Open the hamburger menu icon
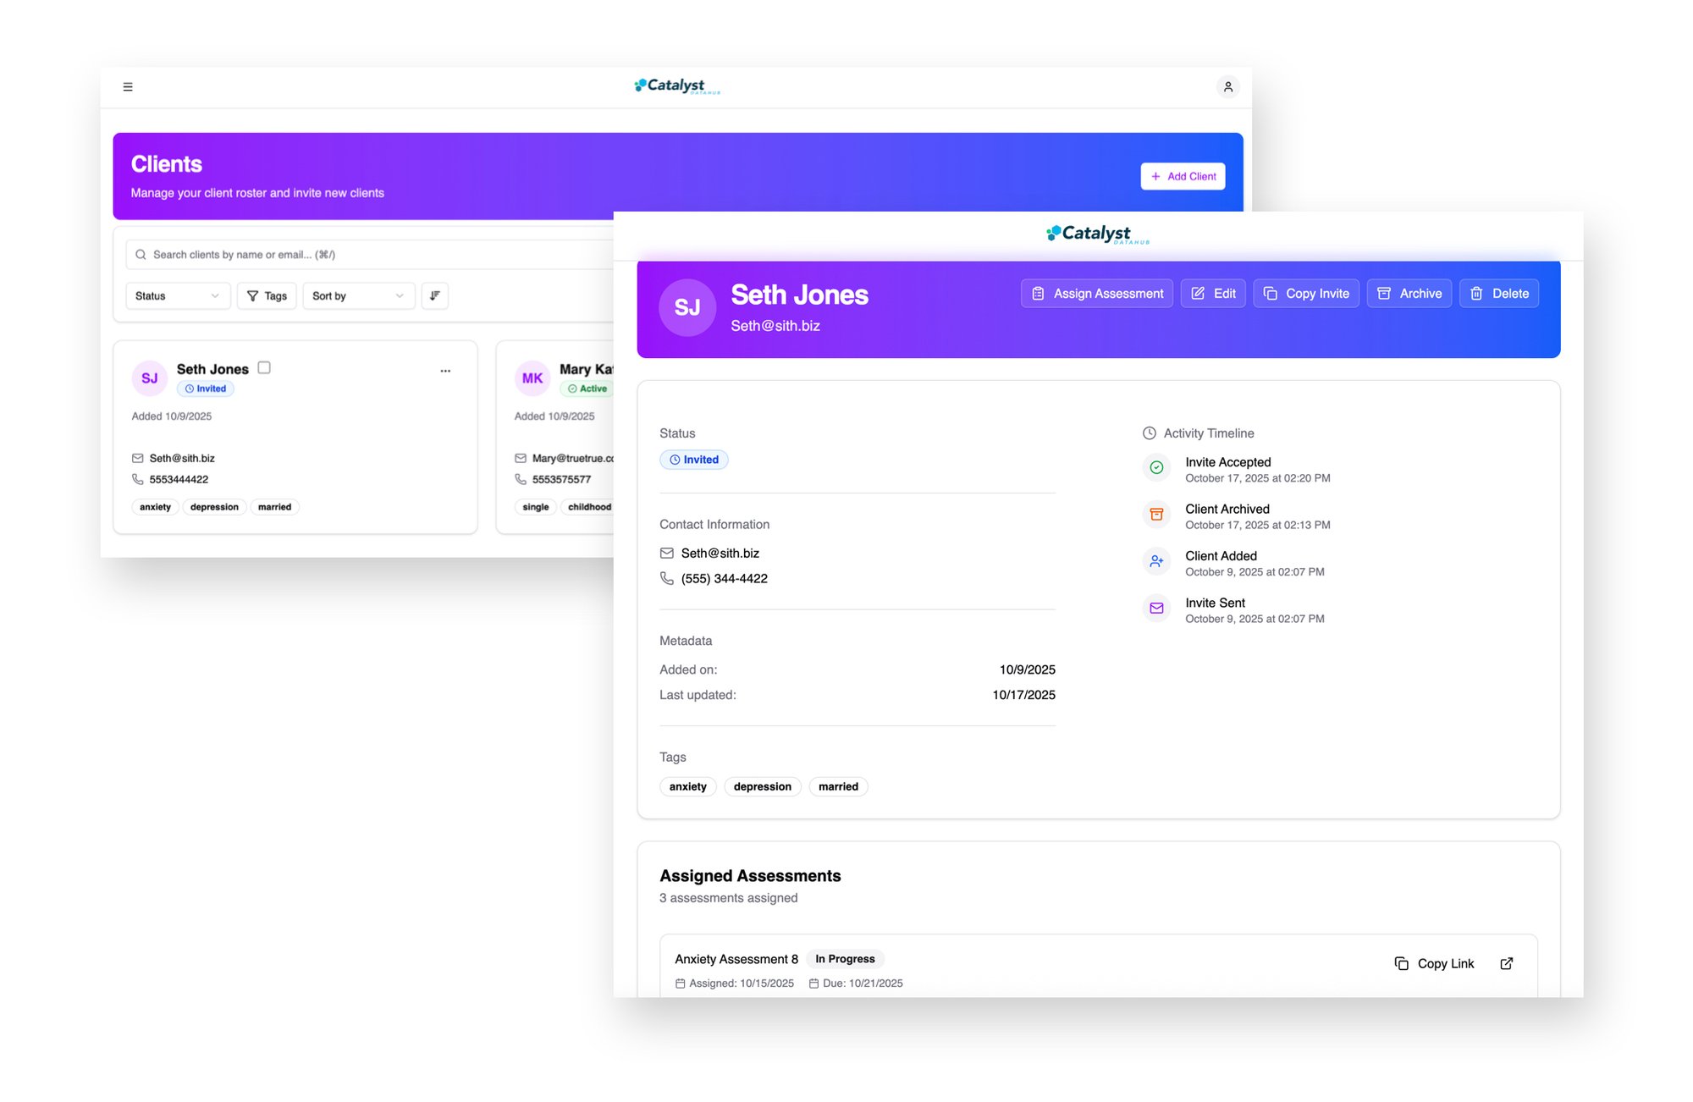The width and height of the screenshot is (1693, 1102). click(128, 86)
